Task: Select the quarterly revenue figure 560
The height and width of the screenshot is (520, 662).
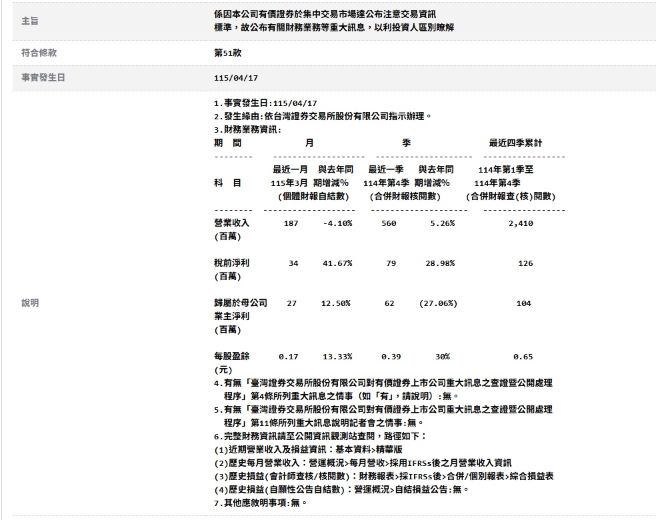Action: (x=389, y=223)
